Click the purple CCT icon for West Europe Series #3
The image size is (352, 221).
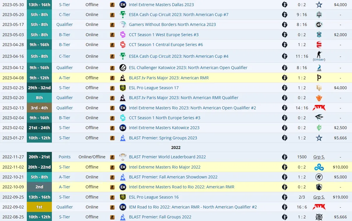(123, 35)
